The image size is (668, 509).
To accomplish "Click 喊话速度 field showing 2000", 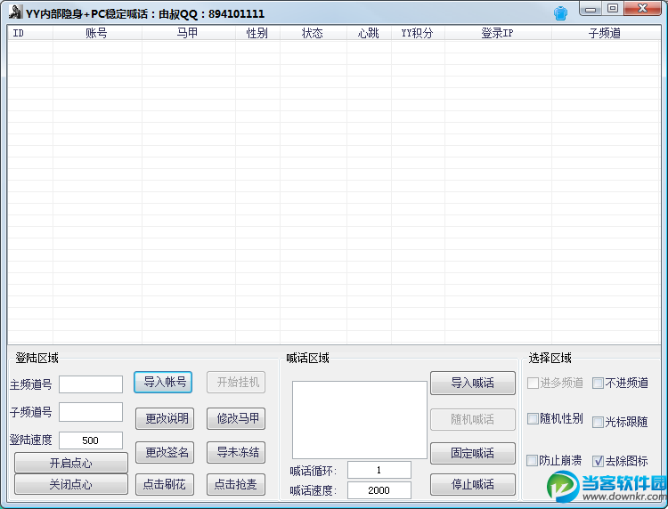I will pos(379,490).
